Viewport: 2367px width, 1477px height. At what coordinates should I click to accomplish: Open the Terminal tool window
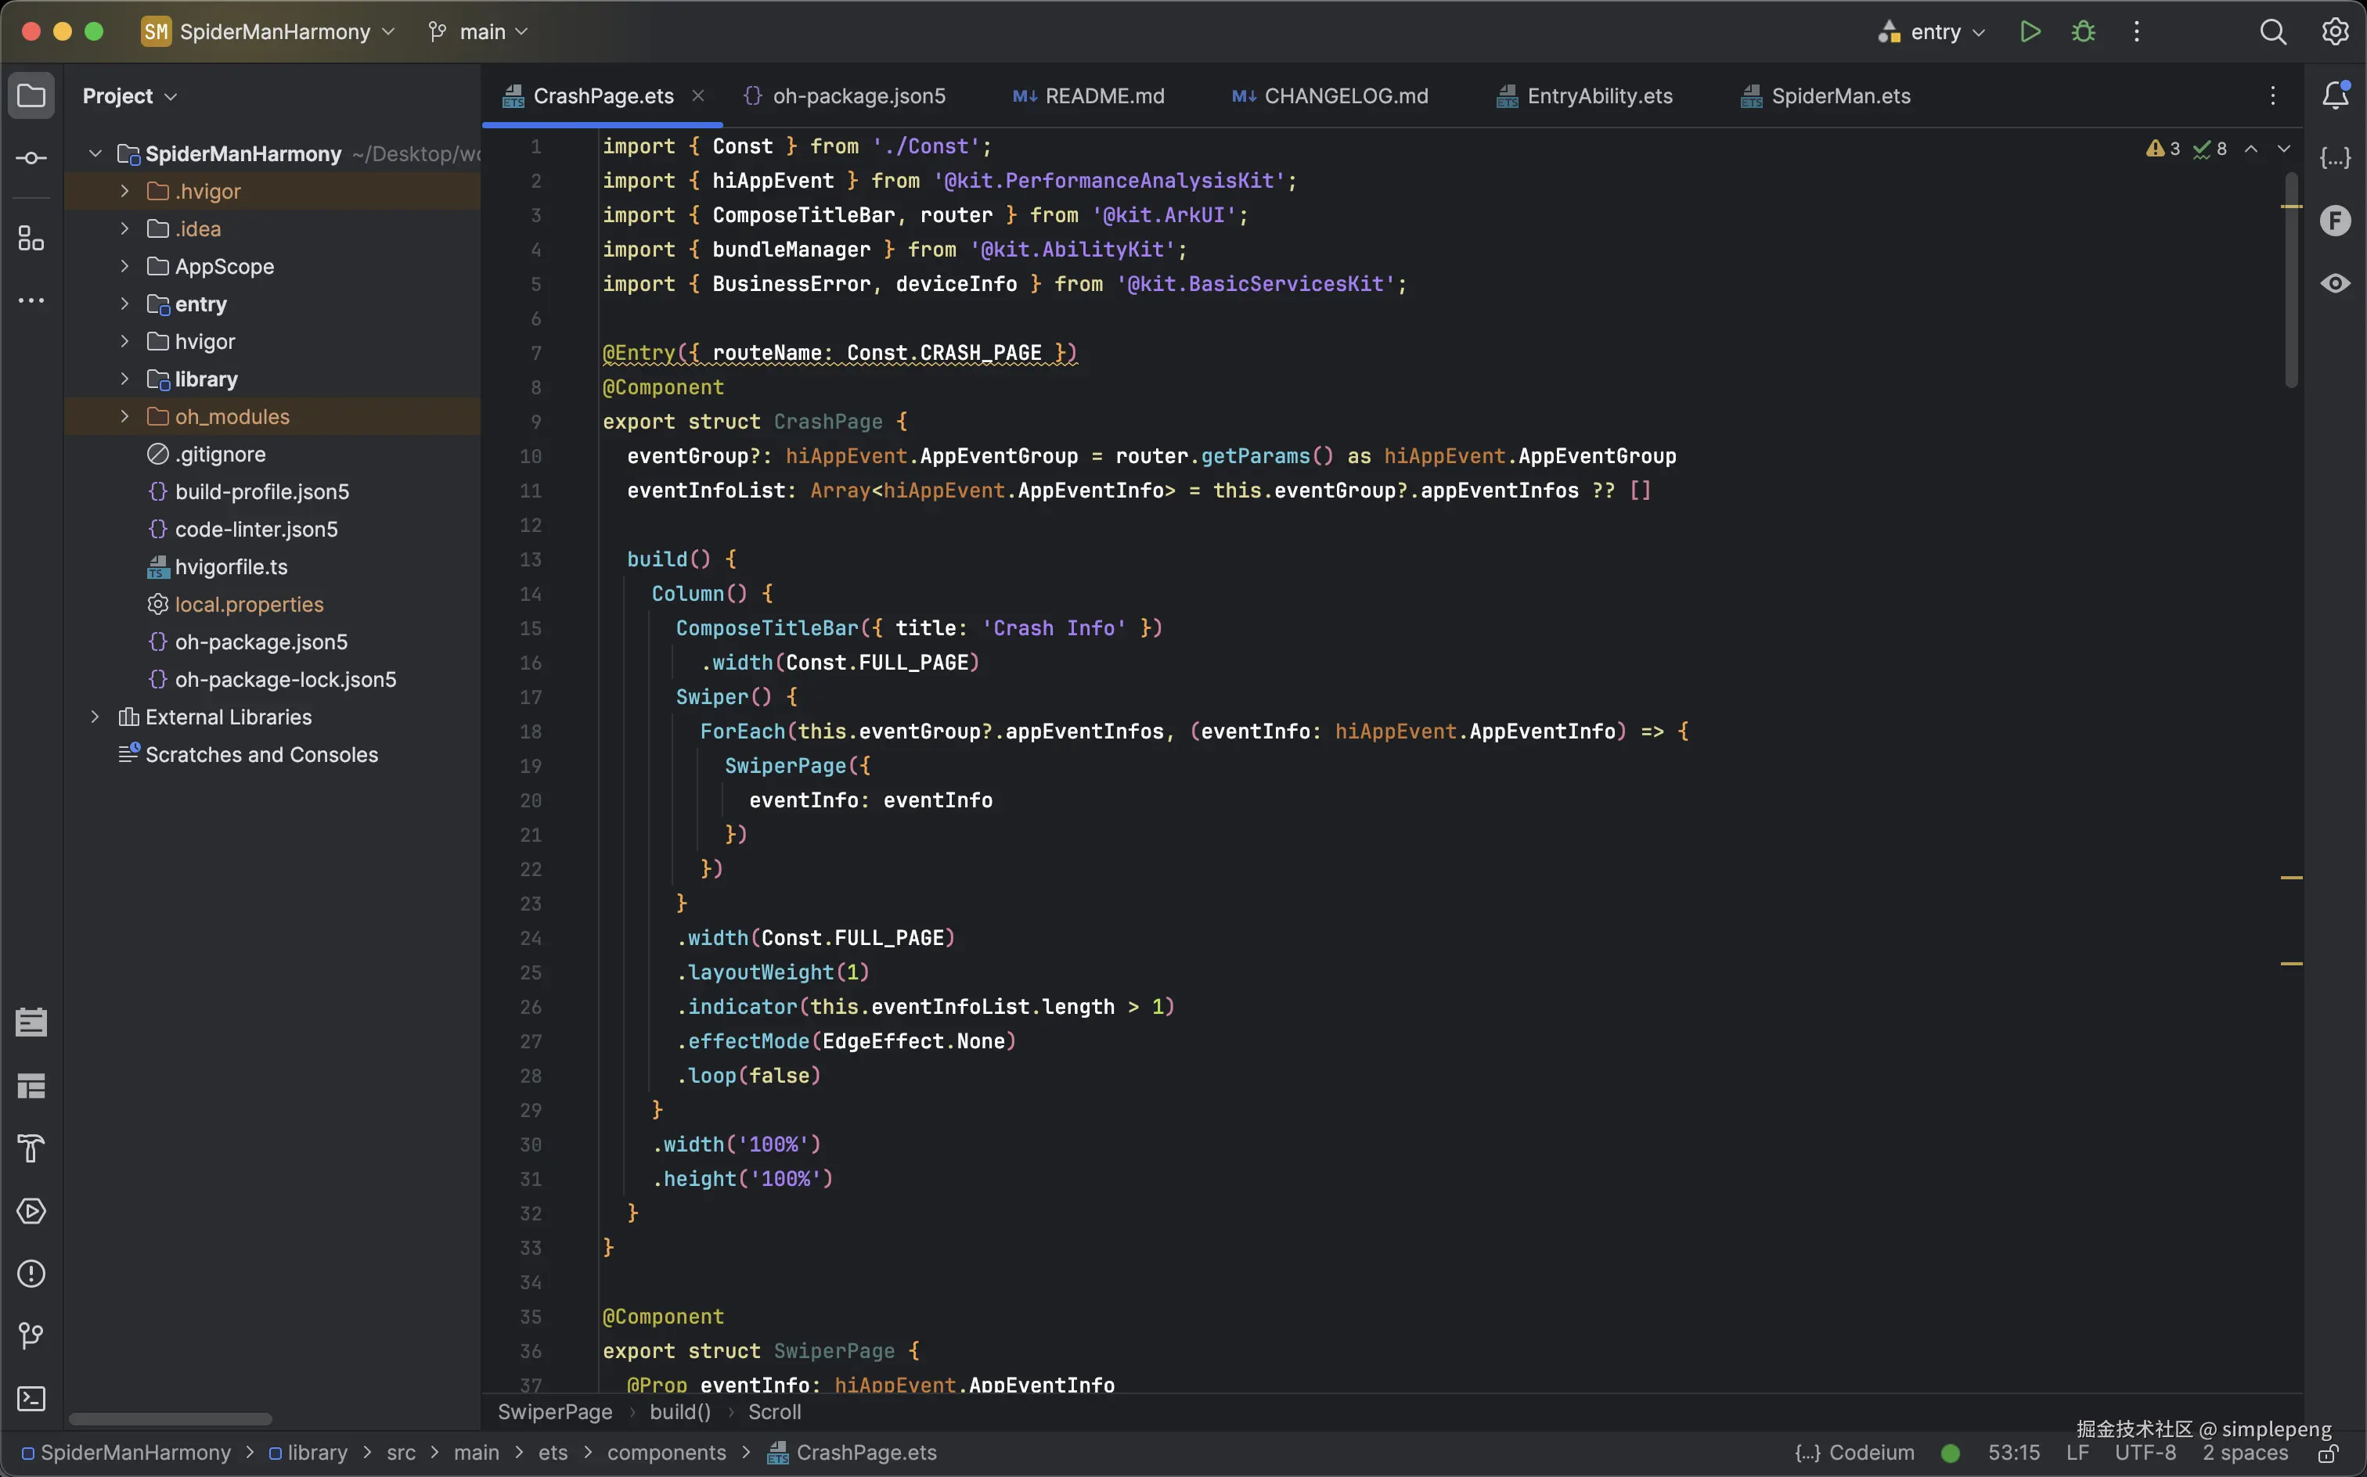pos(31,1399)
